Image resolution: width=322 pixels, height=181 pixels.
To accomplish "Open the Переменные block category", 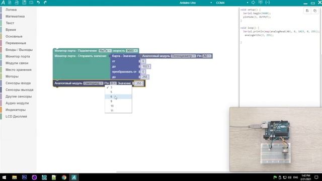I will pyautogui.click(x=16, y=43).
